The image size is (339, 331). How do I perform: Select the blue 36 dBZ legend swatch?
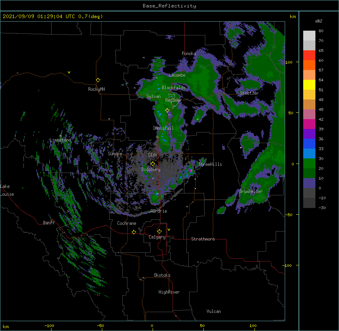pos(309,143)
